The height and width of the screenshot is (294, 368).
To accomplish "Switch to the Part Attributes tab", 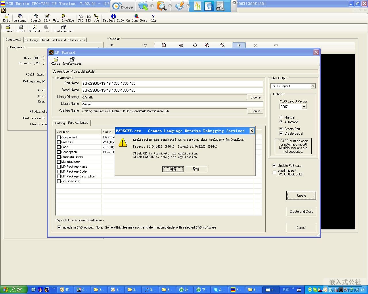I will pos(78,123).
